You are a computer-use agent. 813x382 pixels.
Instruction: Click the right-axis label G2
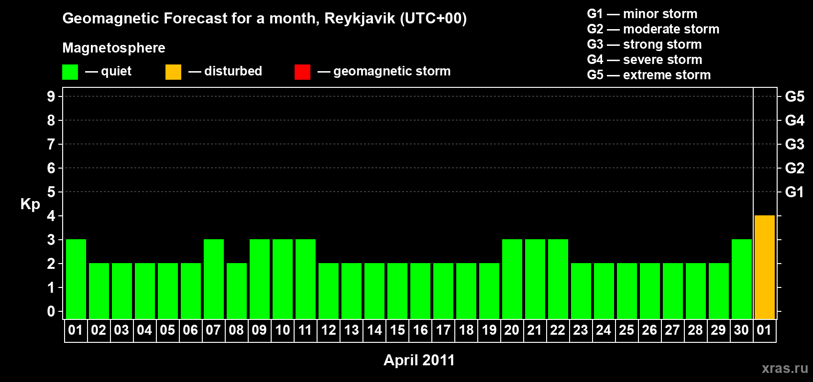point(795,168)
